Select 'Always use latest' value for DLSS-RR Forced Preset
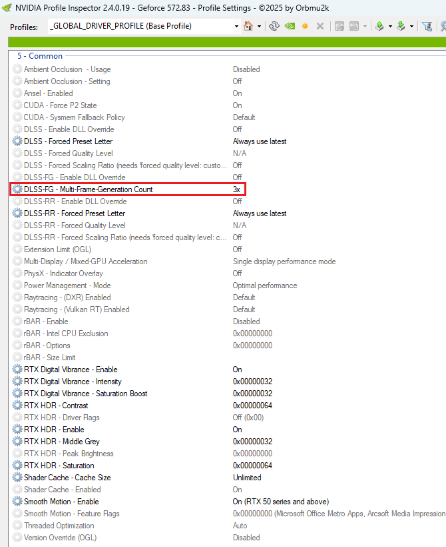 coord(260,213)
